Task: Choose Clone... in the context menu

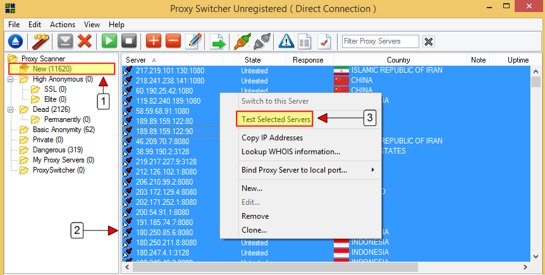Action: (254, 230)
